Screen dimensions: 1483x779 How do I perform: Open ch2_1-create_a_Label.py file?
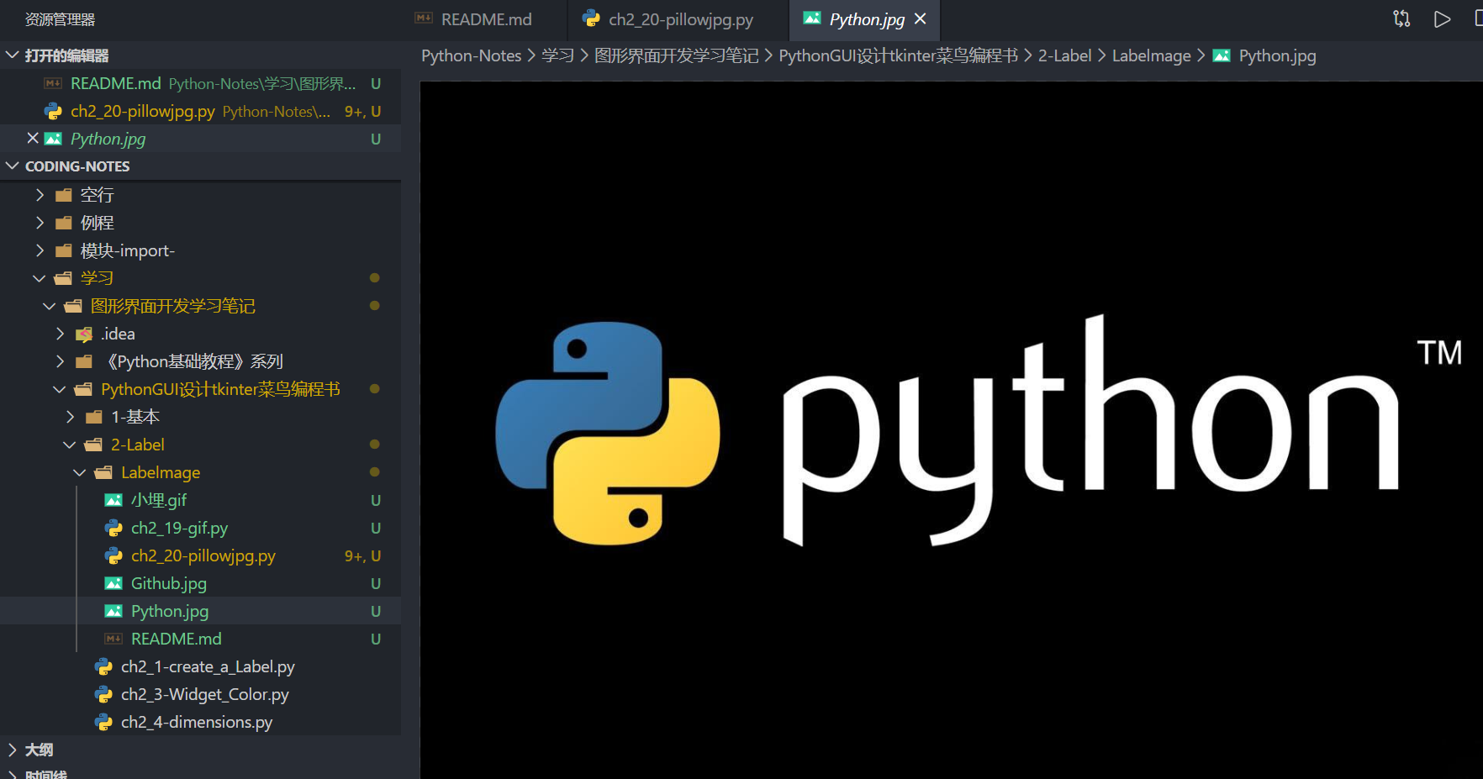point(200,666)
